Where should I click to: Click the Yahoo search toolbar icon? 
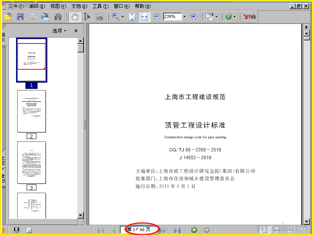tap(249, 16)
